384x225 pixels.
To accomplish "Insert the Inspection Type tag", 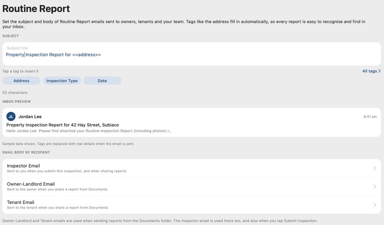I will (62, 81).
